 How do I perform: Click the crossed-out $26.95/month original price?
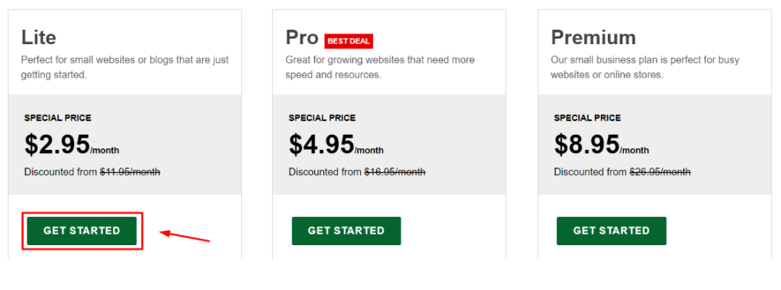660,172
